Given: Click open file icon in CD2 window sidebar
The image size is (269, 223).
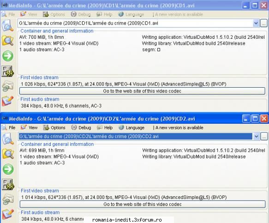Looking at the screenshot, I should 8,139.
